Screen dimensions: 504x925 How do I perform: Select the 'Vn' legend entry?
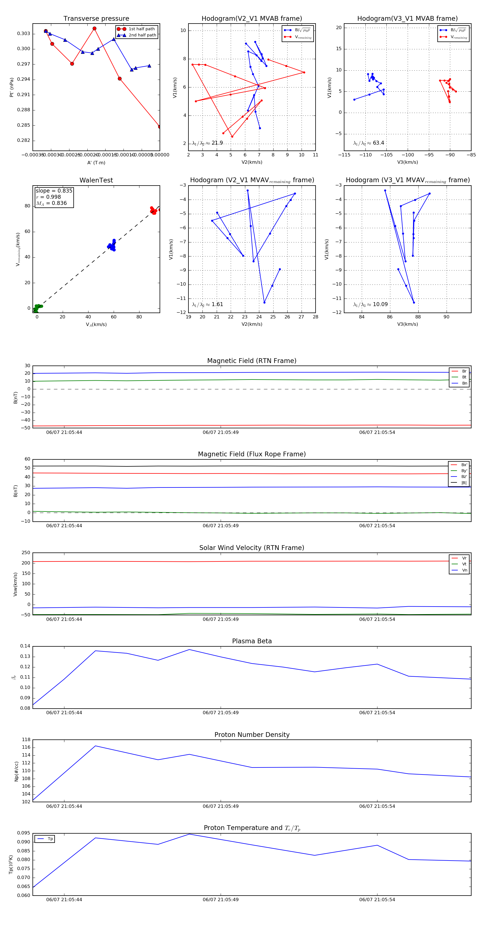(x=459, y=571)
